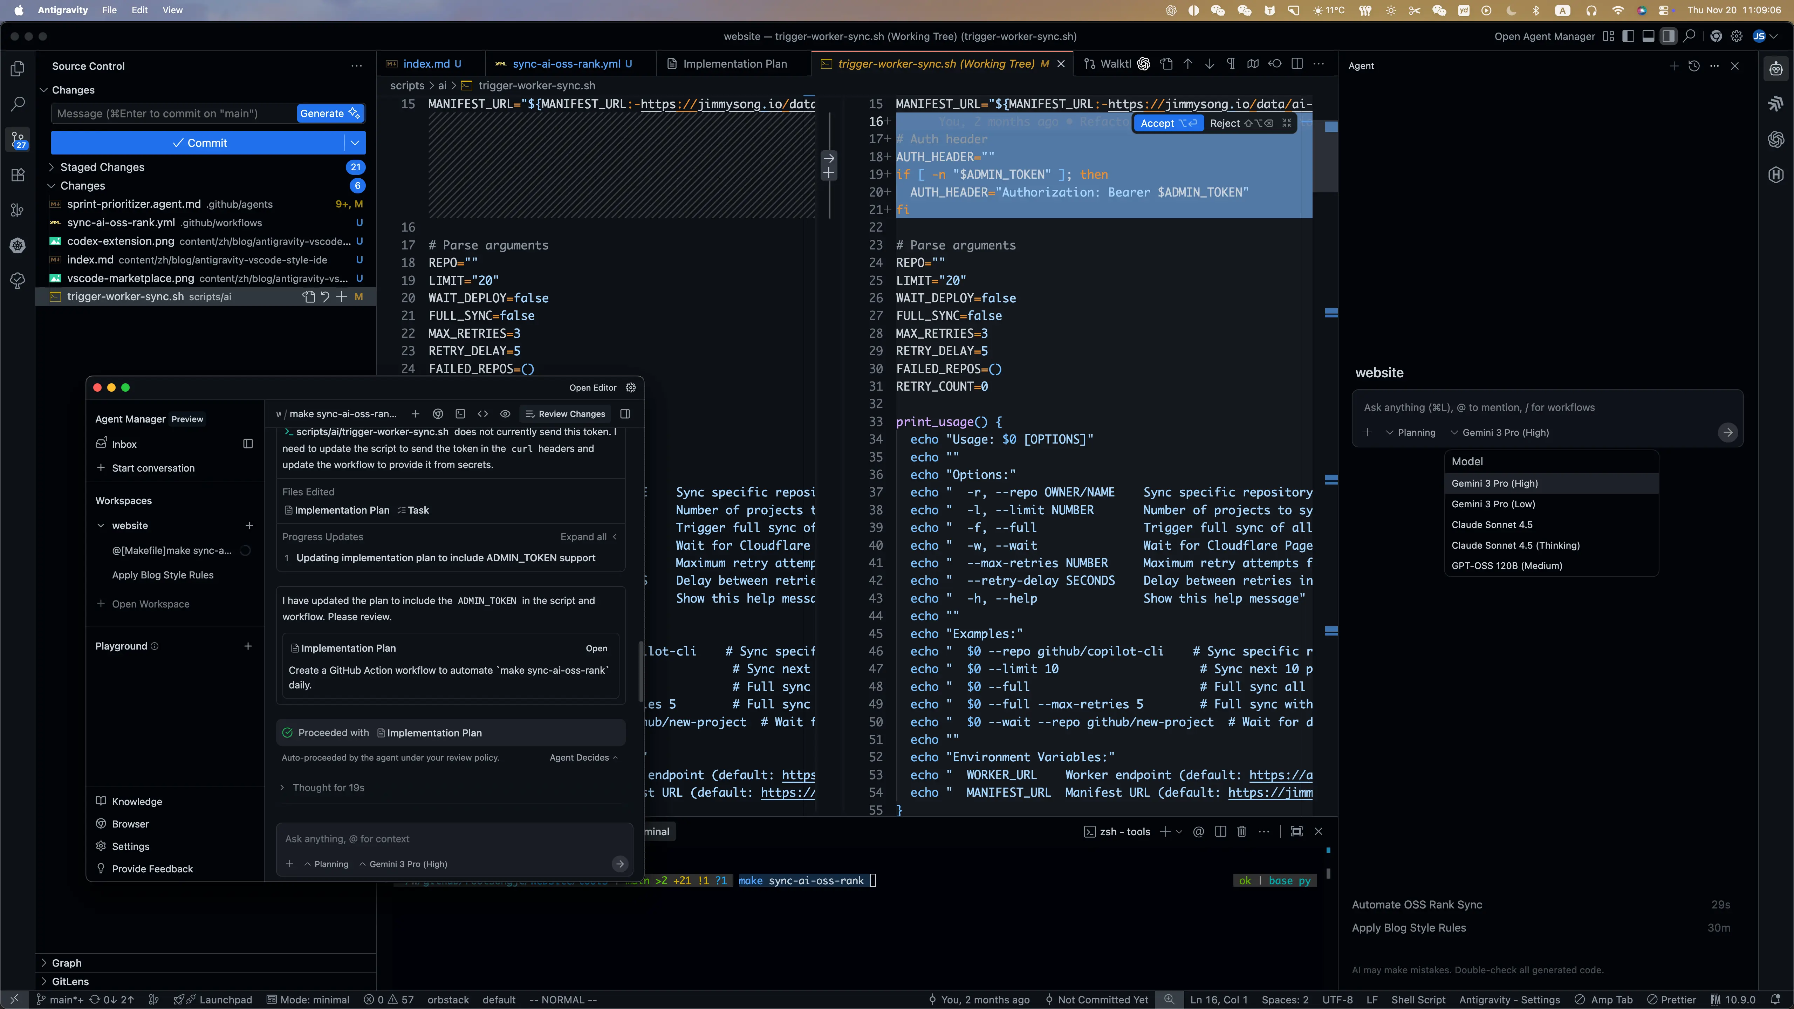Screen dimensions: 1794x1009
Task: Kill the terminal with the trash icon
Action: click(1242, 831)
